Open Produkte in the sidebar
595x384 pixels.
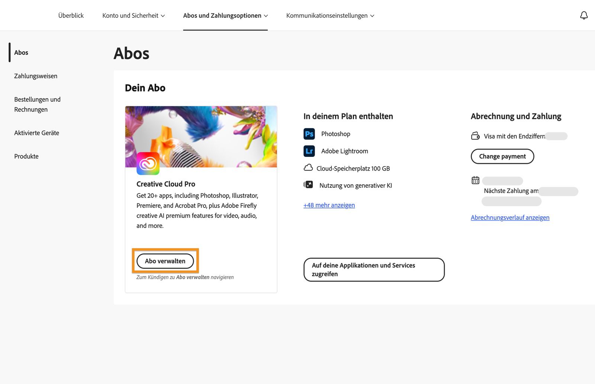point(26,156)
